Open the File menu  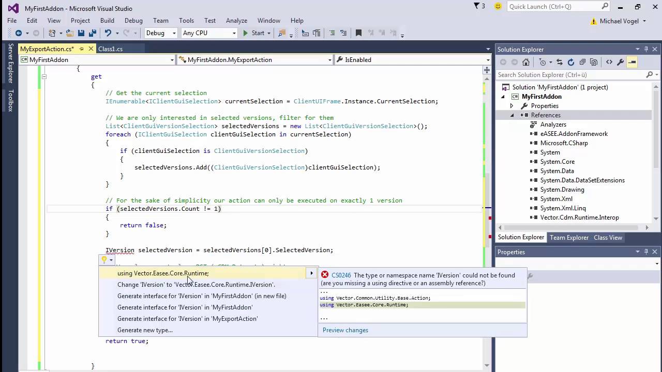point(12,21)
